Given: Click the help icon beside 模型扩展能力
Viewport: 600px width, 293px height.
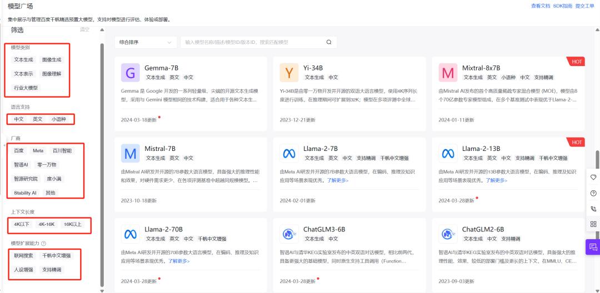Looking at the screenshot, I should point(43,244).
